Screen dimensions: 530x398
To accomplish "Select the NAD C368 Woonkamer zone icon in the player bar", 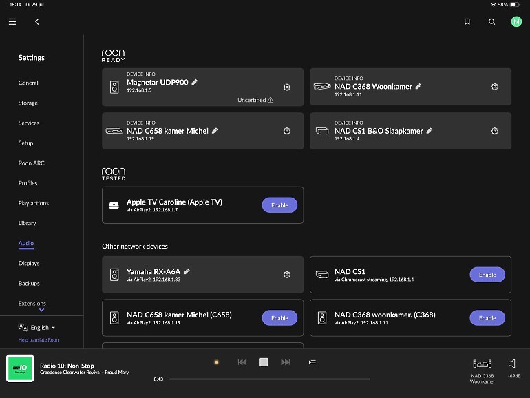I will tap(483, 364).
